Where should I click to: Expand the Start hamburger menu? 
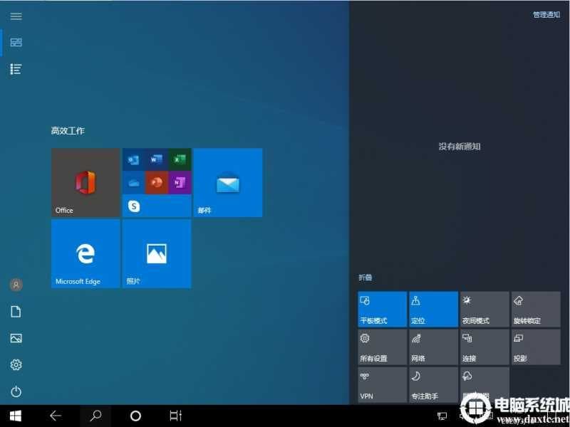[x=16, y=16]
